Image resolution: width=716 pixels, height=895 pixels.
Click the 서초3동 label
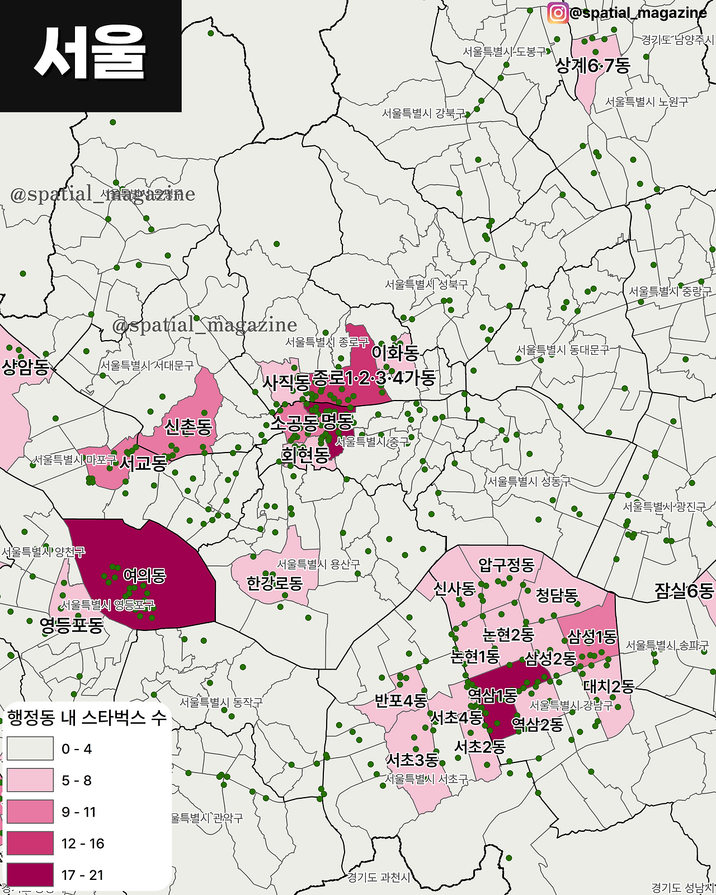[413, 760]
